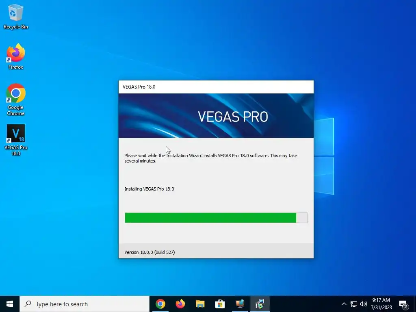Open the volume control tray icon
Viewport: 416px width, 312px height.
364,304
